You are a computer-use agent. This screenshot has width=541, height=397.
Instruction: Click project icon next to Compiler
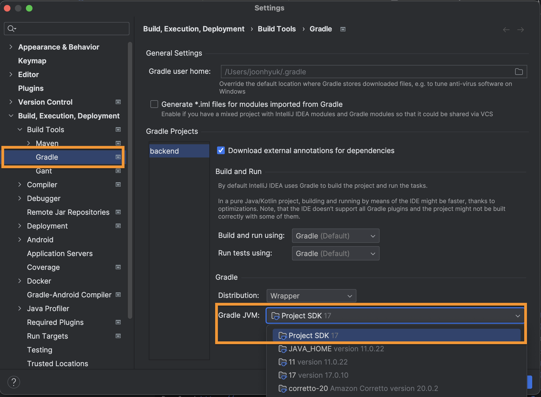[x=118, y=185]
